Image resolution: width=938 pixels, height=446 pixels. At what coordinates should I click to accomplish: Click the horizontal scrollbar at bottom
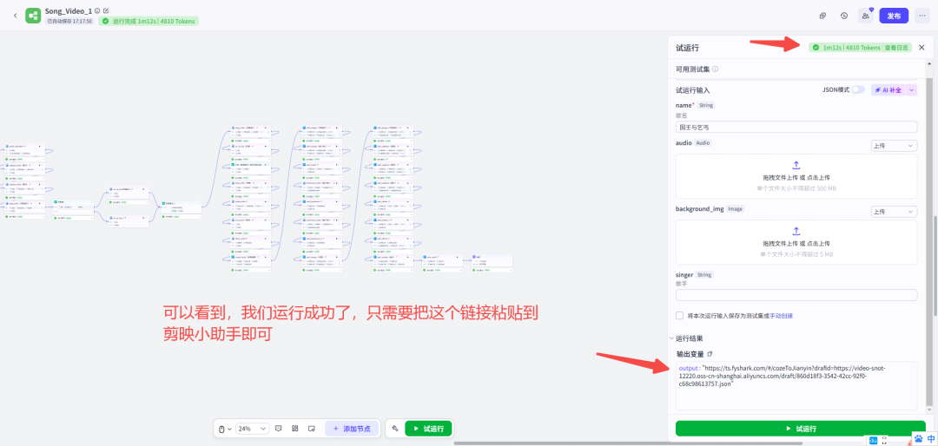point(628,443)
